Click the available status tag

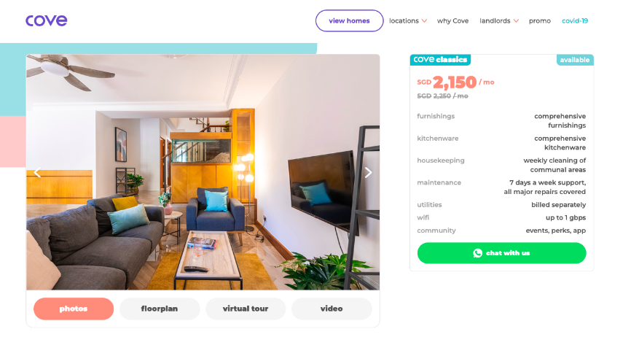coord(575,60)
